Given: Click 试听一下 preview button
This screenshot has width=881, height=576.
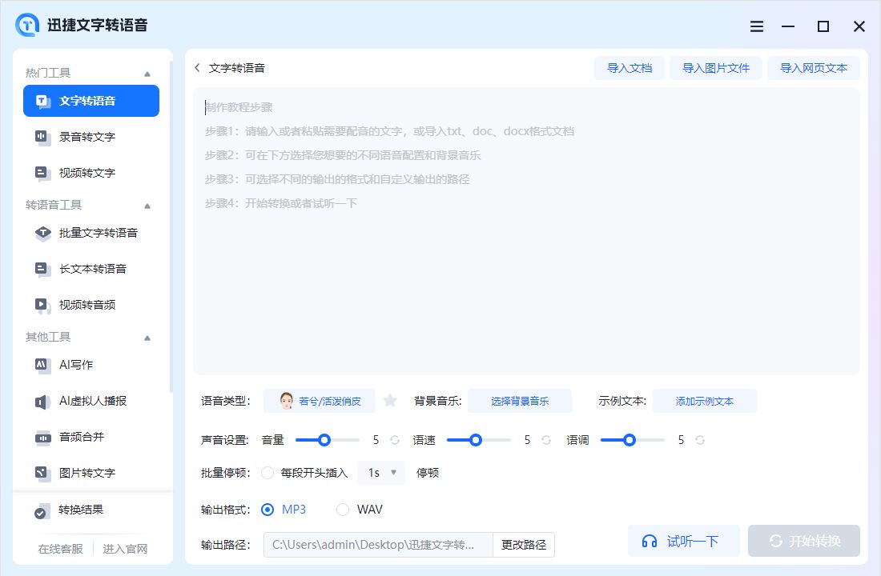Looking at the screenshot, I should point(683,541).
